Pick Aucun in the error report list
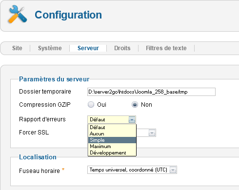Viewport: 239px width, 190px height. click(x=112, y=133)
